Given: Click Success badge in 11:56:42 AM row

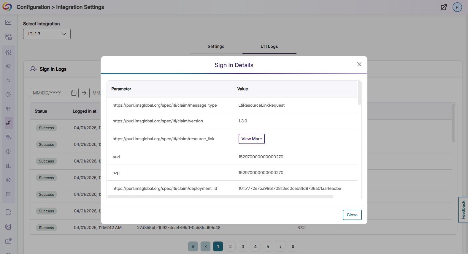Looking at the screenshot, I should [46, 228].
